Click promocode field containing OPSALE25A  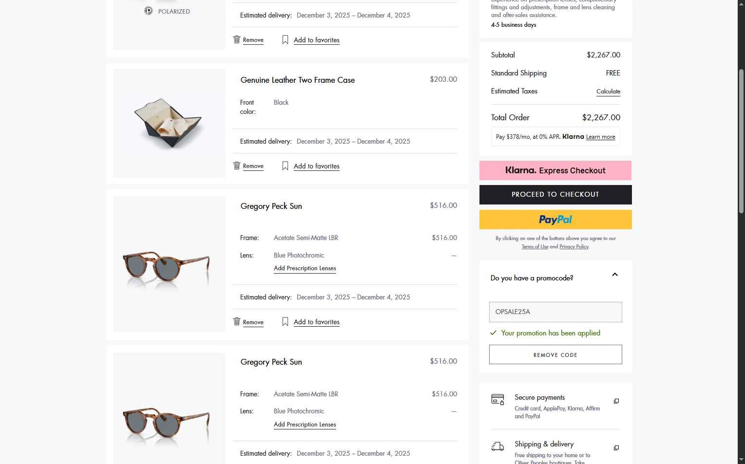[x=555, y=312]
